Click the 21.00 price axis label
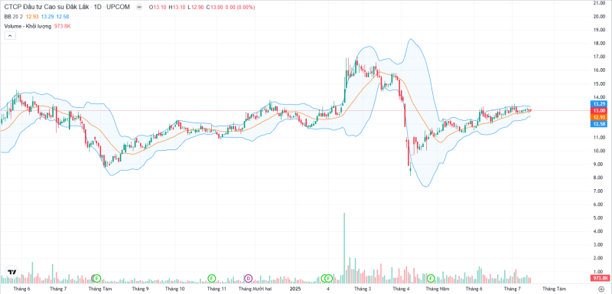The height and width of the screenshot is (294, 612). (599, 3)
